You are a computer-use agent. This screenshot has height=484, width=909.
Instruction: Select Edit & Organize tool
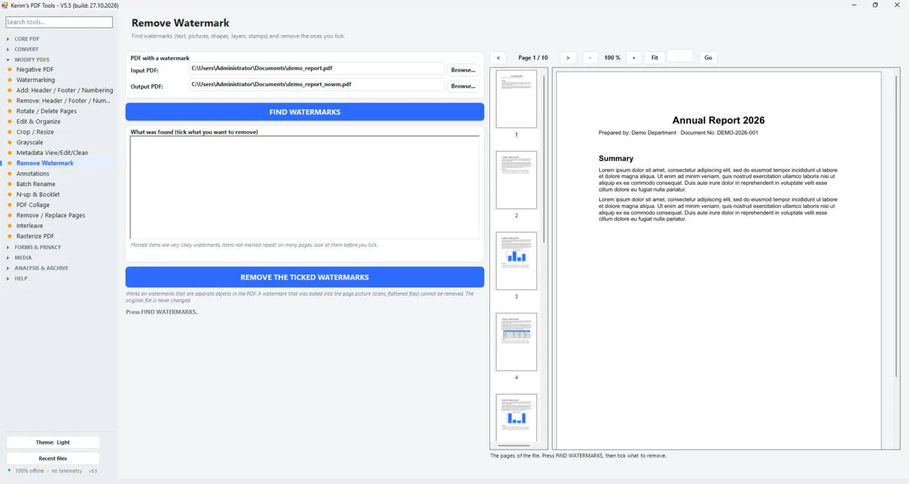[38, 122]
